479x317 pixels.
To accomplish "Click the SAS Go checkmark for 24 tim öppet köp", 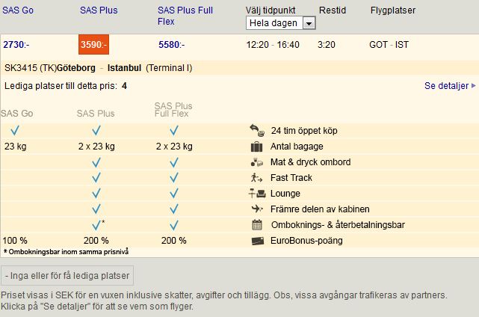I will (x=15, y=131).
